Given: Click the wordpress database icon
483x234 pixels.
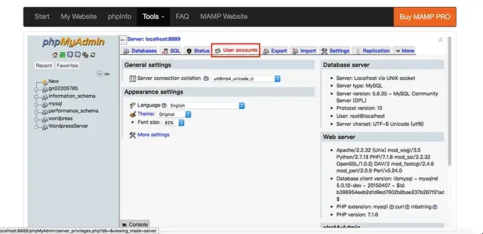Looking at the screenshot, I should point(45,119).
